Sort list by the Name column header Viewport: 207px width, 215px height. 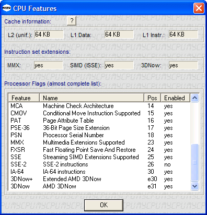(x=91, y=98)
